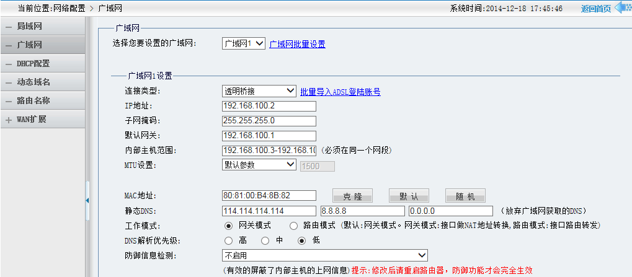Image resolution: width=632 pixels, height=277 pixels.
Task: Click the IP地址 input field
Action: pos(269,106)
